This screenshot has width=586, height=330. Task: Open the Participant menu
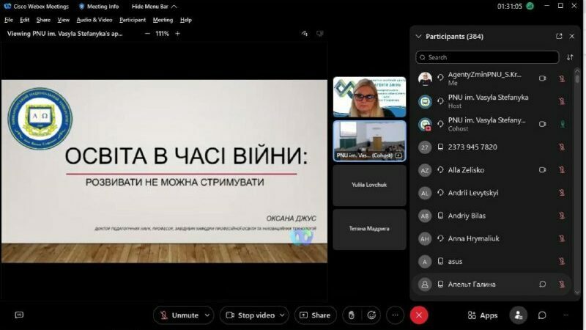click(x=133, y=20)
